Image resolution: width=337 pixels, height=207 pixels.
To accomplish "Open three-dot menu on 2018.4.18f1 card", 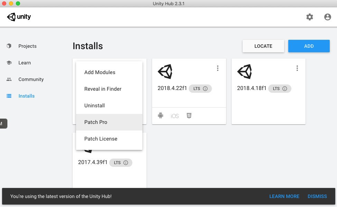I will point(297,68).
